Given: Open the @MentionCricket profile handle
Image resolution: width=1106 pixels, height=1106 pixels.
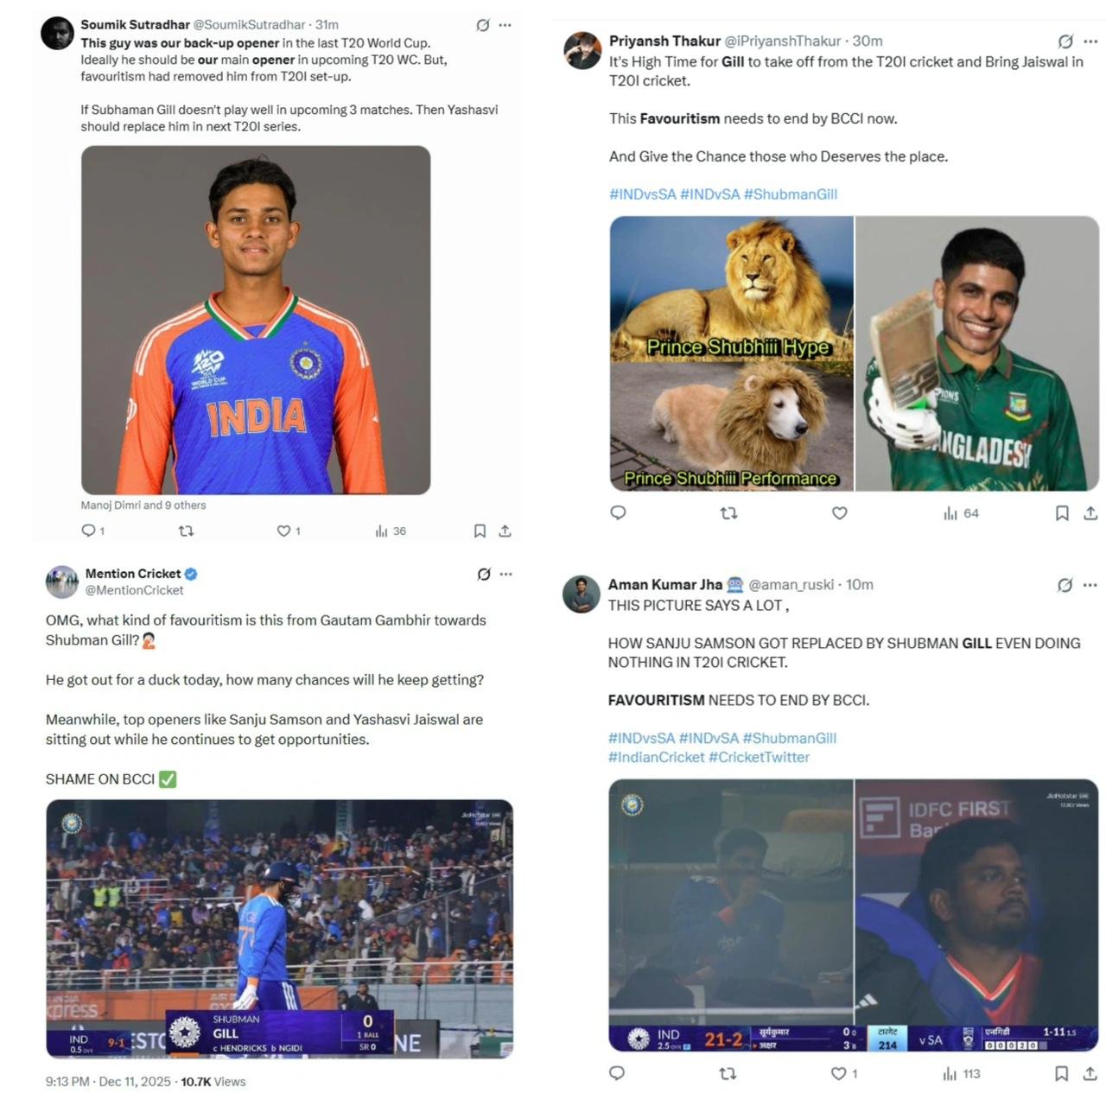Looking at the screenshot, I should 134,590.
